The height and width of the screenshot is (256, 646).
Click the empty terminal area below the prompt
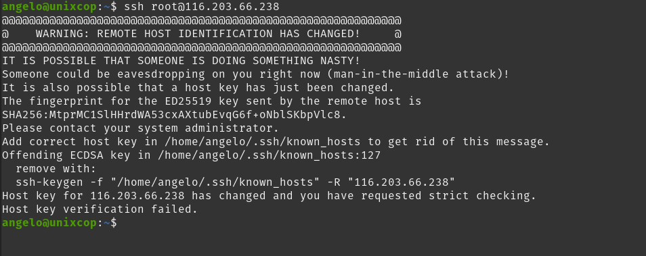click(x=323, y=243)
